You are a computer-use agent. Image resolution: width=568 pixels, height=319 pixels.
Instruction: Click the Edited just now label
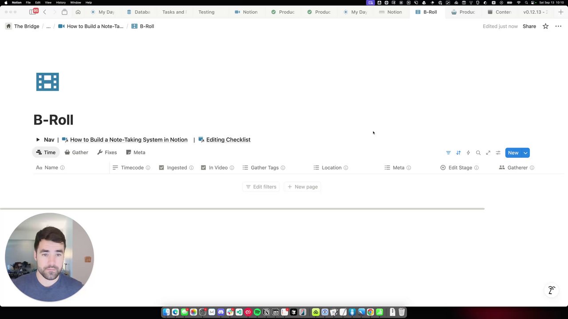click(500, 26)
